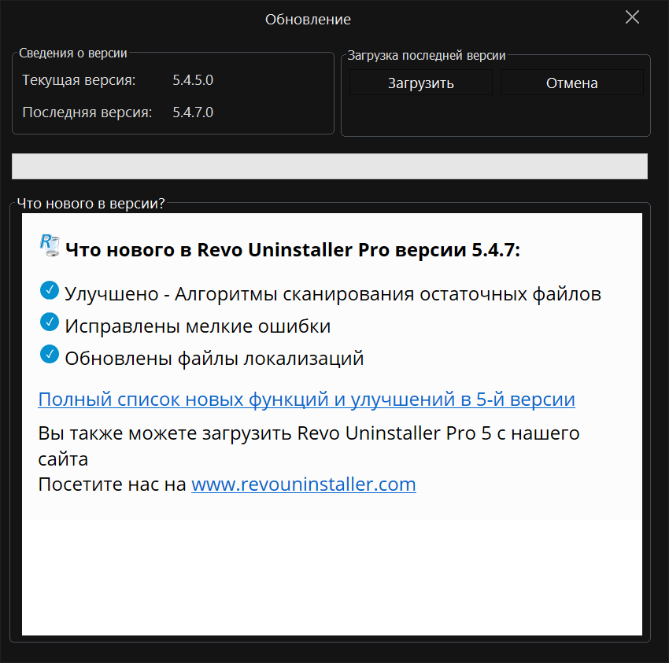Viewport: 669px width, 663px height.
Task: Click the current version number 5.4.5.0
Action: 193,80
